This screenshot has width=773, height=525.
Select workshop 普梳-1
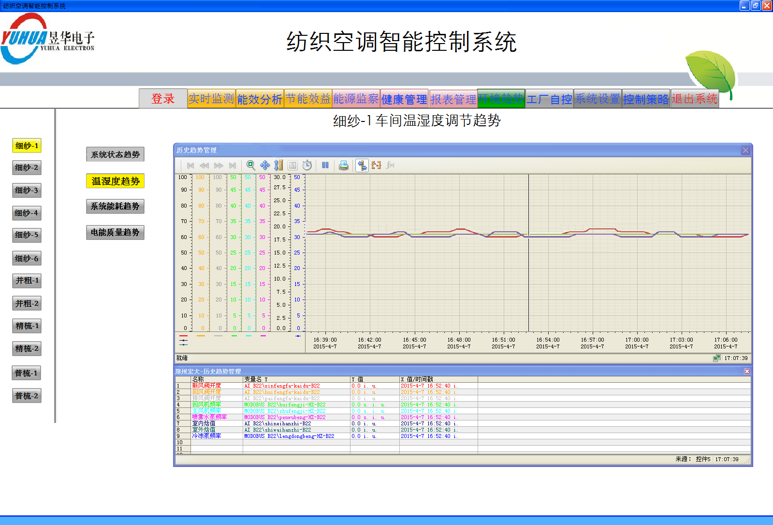point(27,373)
